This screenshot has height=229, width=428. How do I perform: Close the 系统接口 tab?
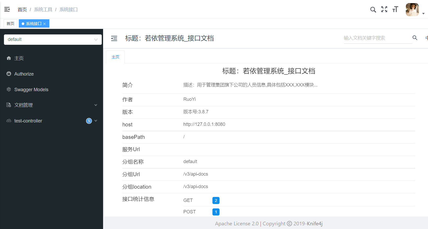tap(45, 24)
